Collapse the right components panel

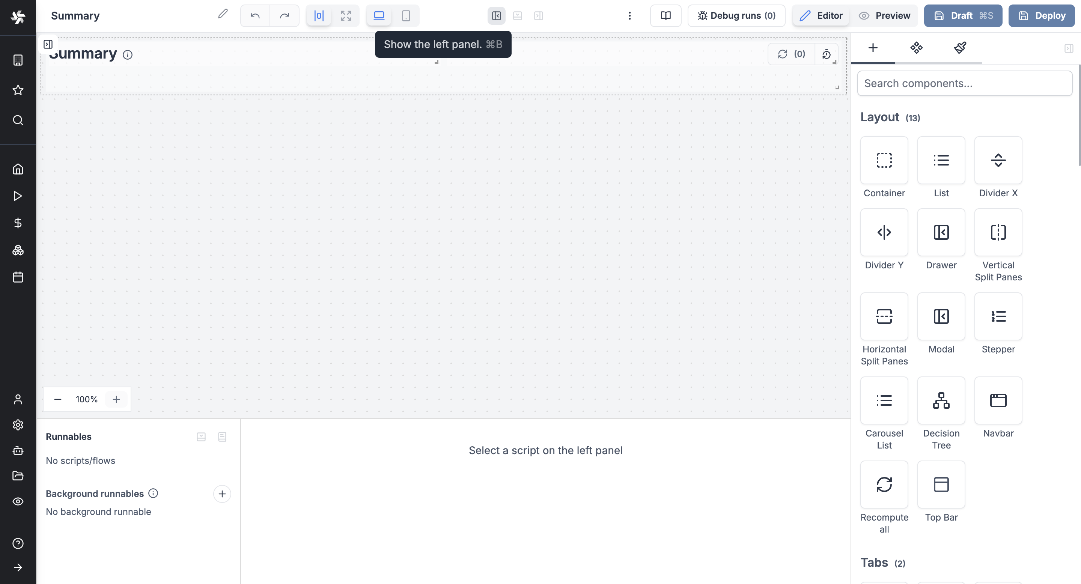(1068, 48)
